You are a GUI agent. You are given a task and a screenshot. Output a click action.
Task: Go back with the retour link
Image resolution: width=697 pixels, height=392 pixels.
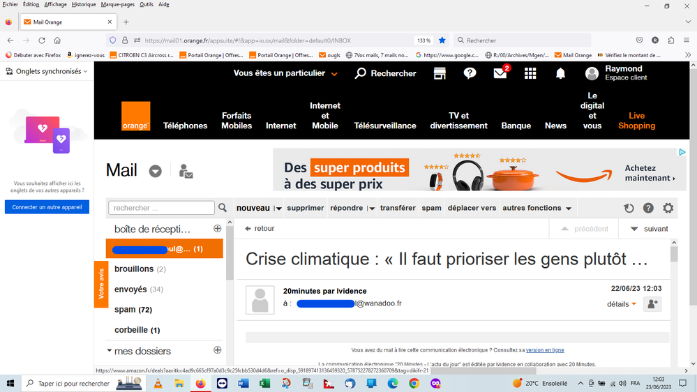(x=260, y=229)
